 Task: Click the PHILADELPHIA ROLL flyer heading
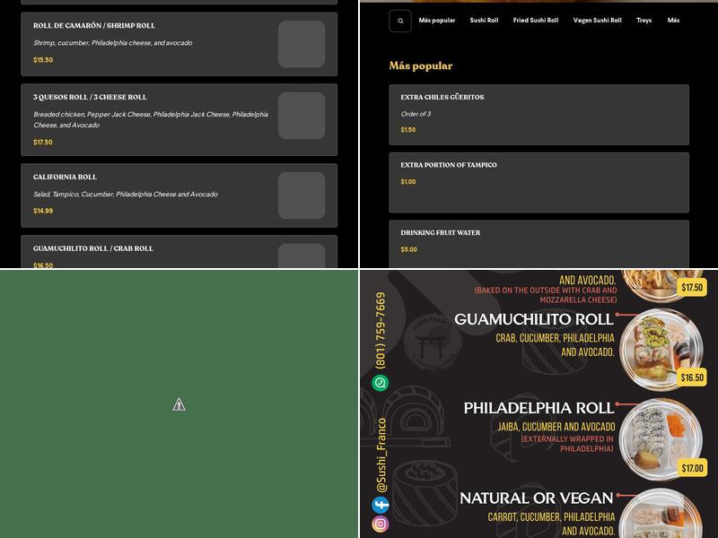point(538,408)
